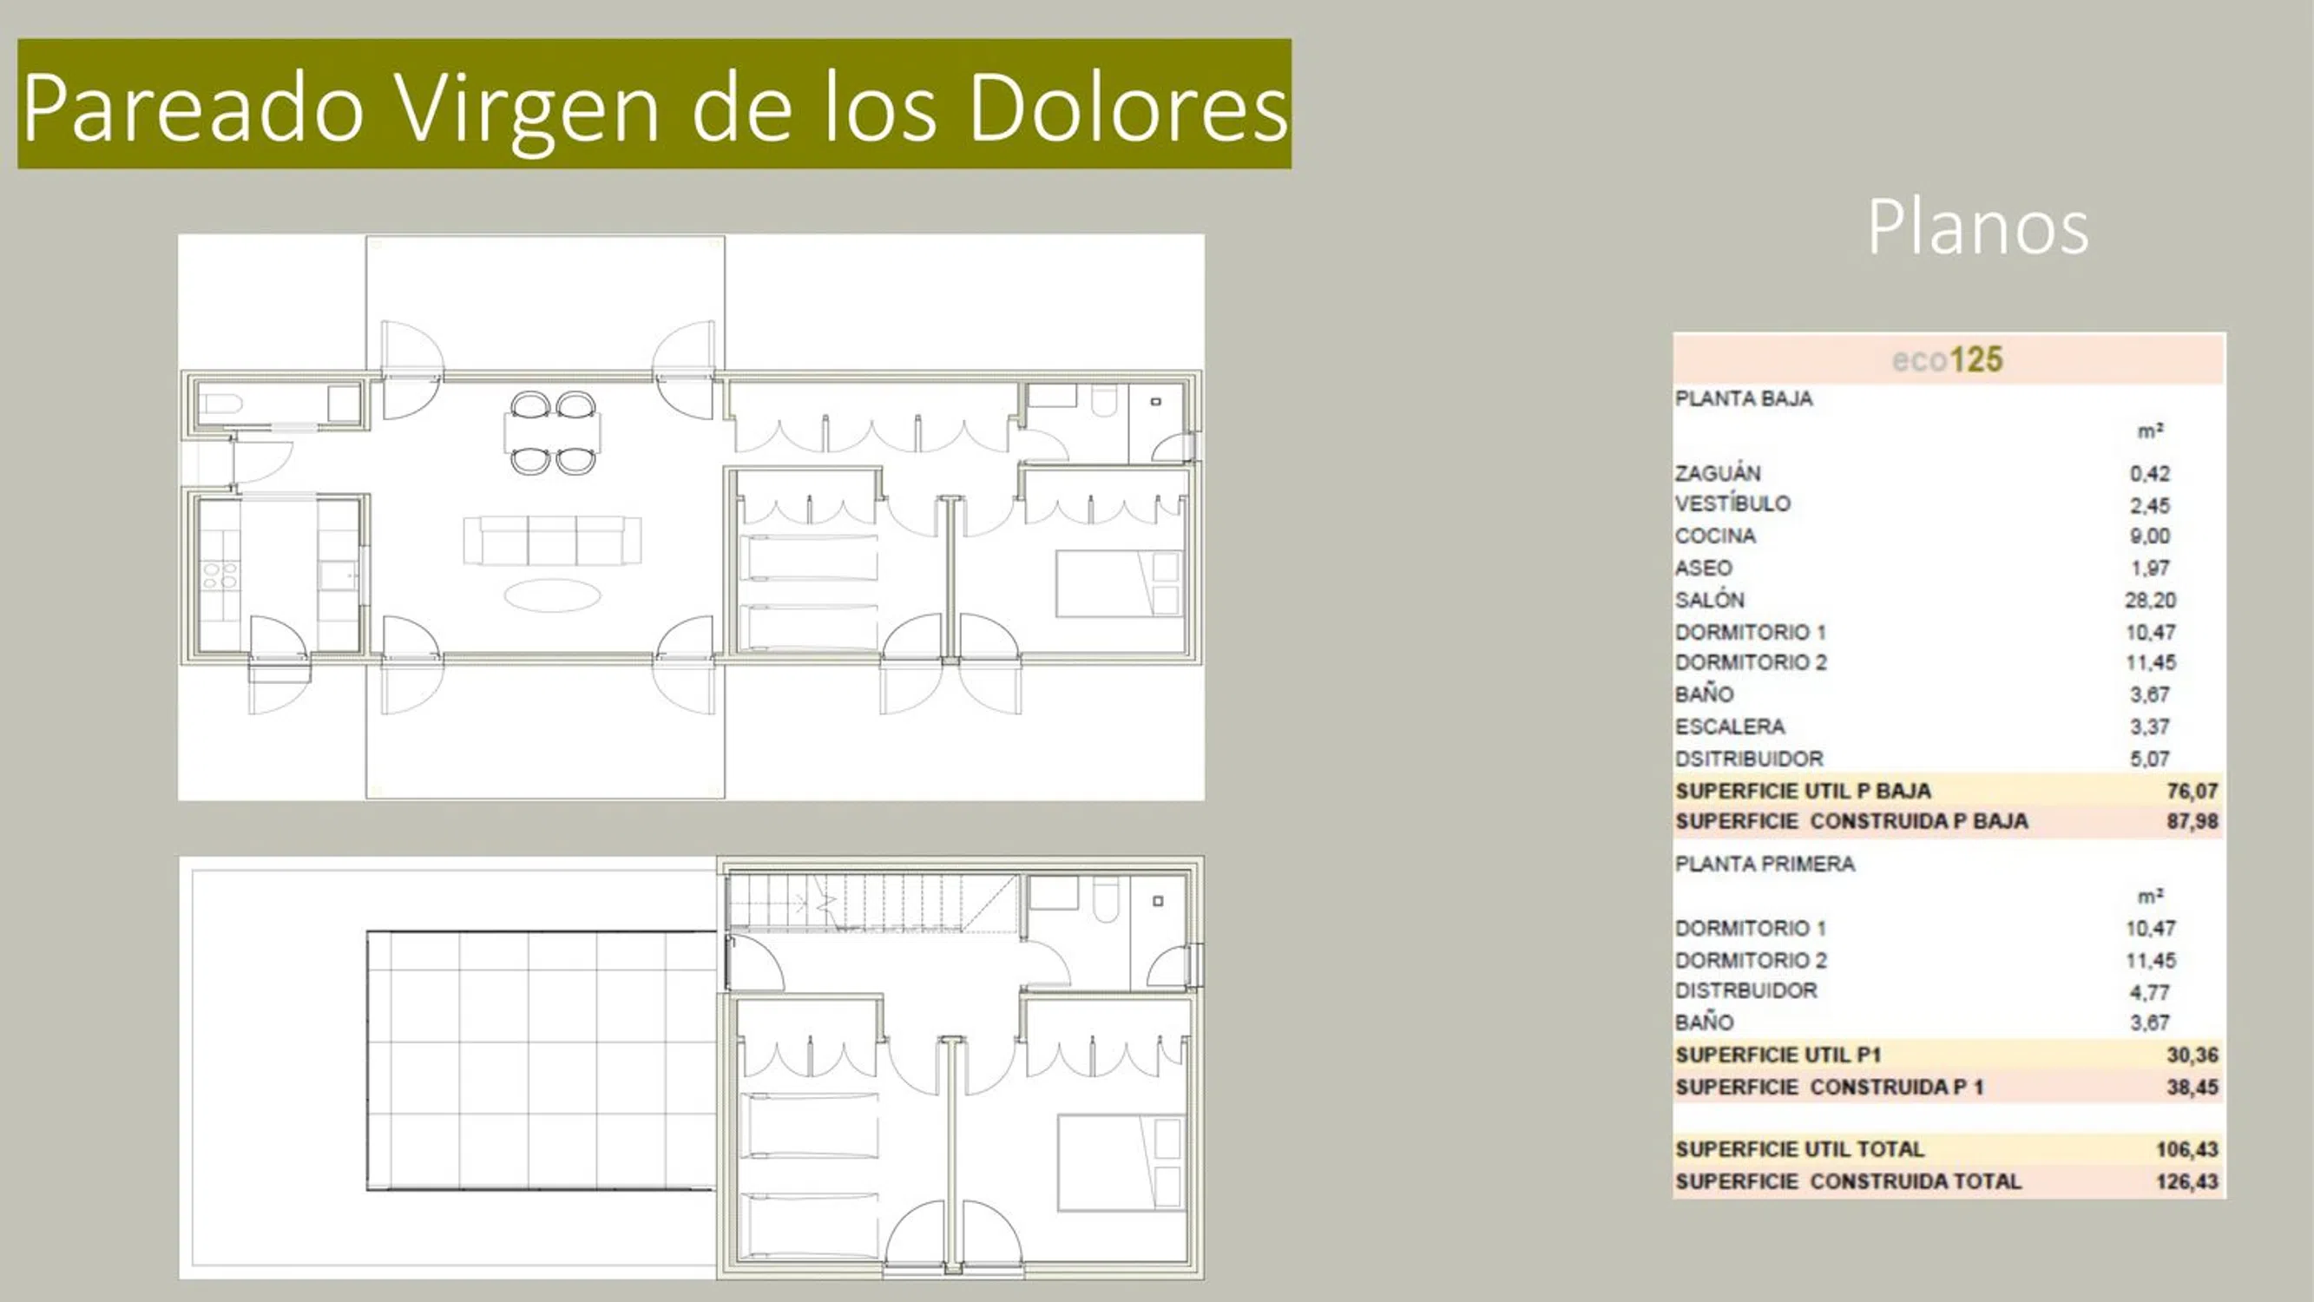Select the COCINA area value 9,00
This screenshot has width=2314, height=1302.
2149,536
